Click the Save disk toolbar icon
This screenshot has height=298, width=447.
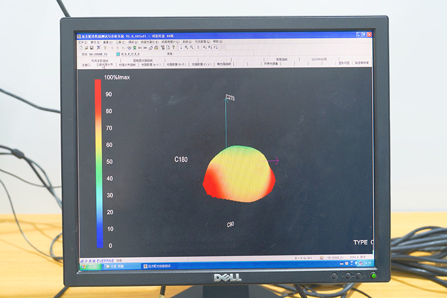[91, 48]
